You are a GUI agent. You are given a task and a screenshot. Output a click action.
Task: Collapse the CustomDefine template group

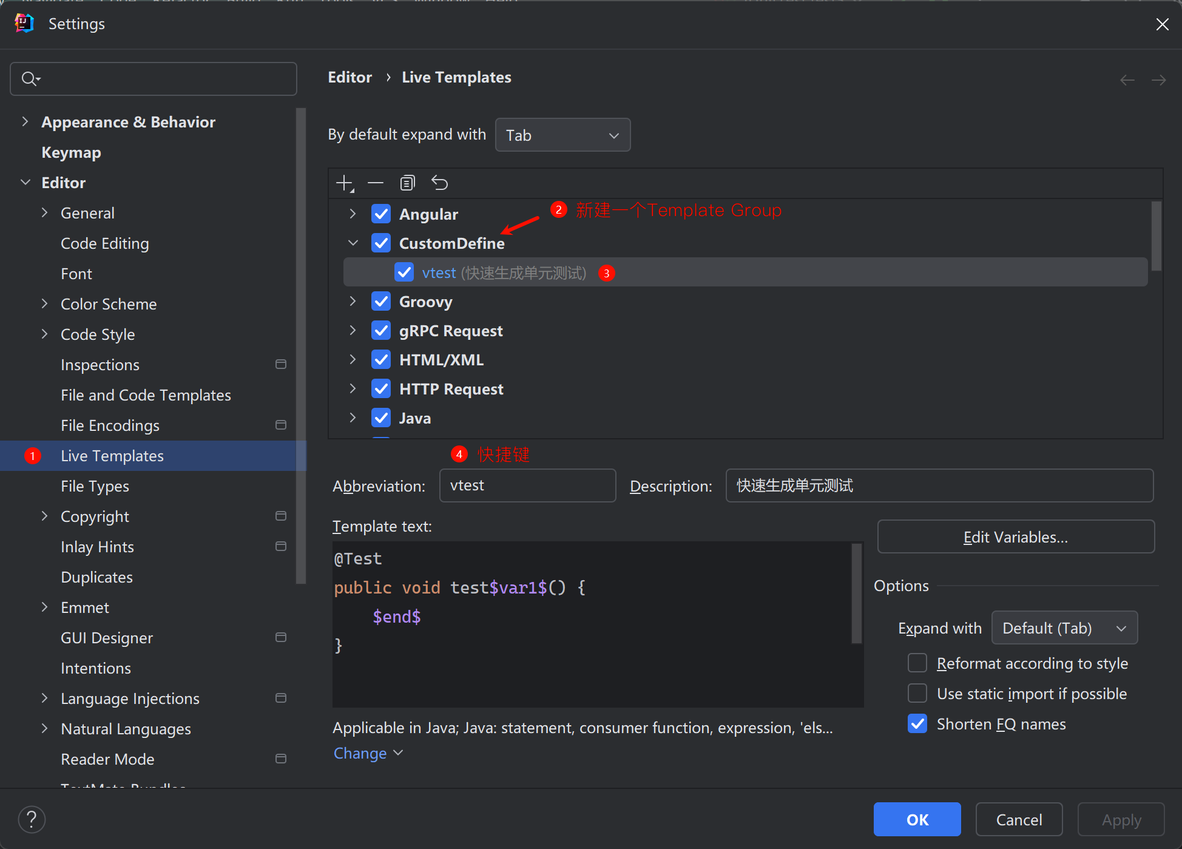click(353, 243)
